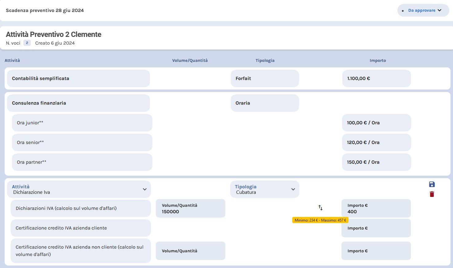Click empty Volume/Quantità field for non cliente
The width and height of the screenshot is (453, 268).
pyautogui.click(x=190, y=251)
